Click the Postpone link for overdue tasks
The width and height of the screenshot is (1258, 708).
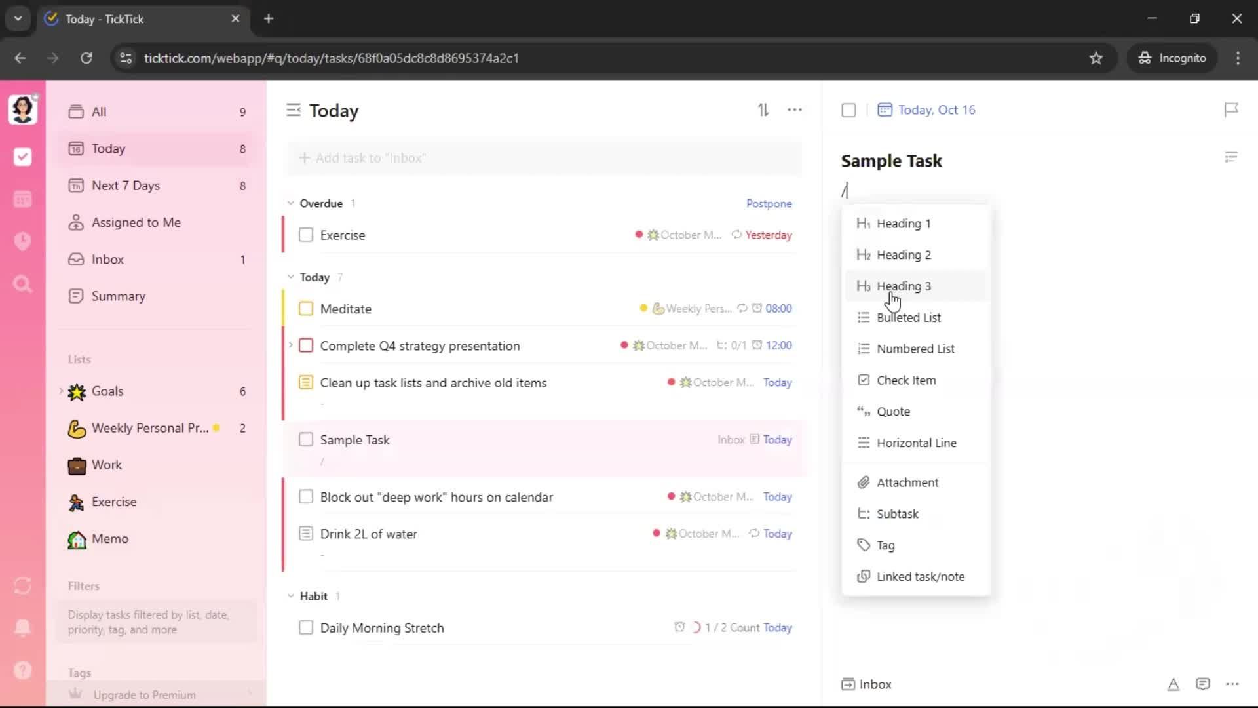coord(769,203)
